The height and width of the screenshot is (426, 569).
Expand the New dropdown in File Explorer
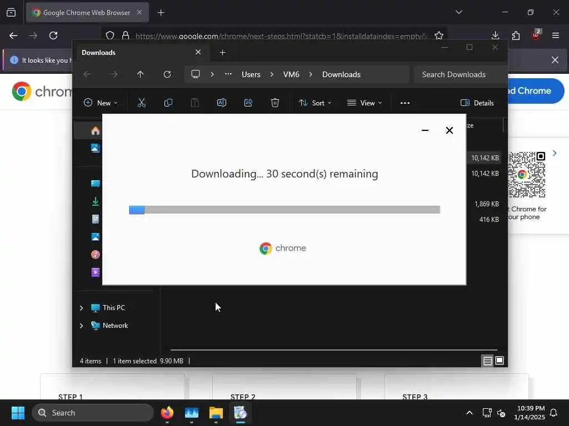[x=101, y=103]
